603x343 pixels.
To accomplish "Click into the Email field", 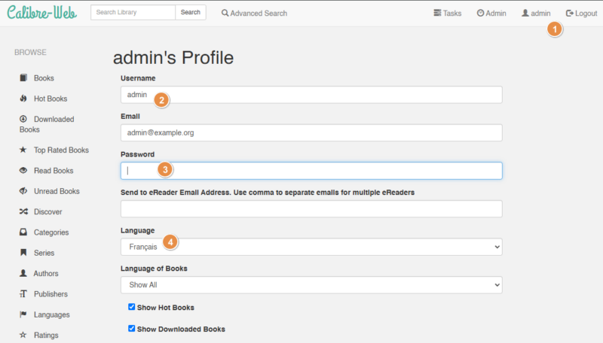I will coord(311,132).
